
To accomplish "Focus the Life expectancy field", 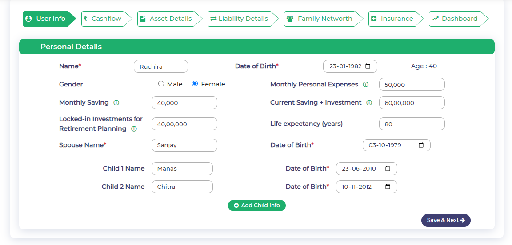I will click(412, 124).
